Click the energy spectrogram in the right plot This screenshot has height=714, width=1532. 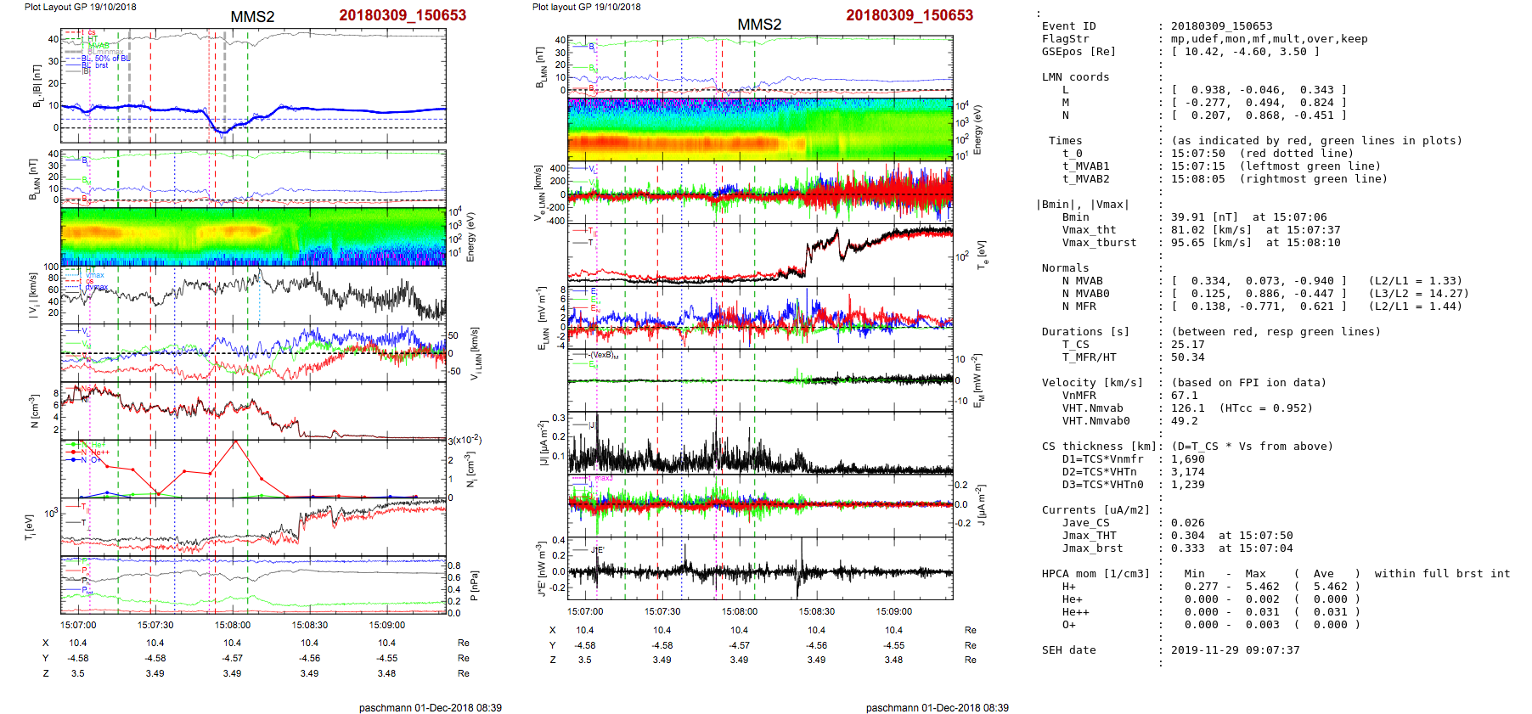coord(760,129)
